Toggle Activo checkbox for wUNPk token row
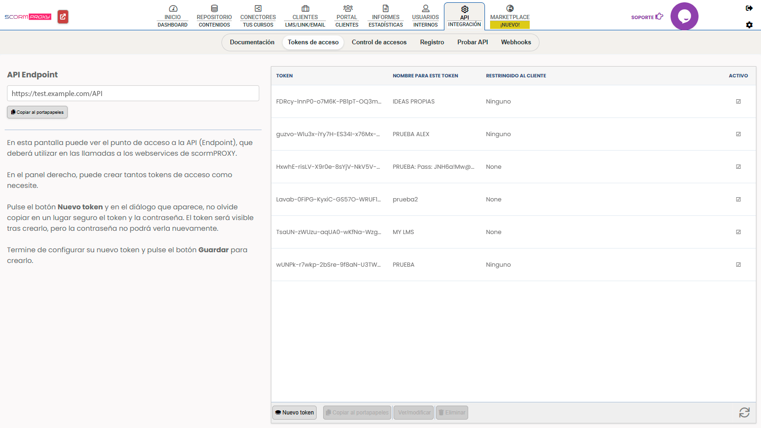This screenshot has height=428, width=761. point(739,265)
